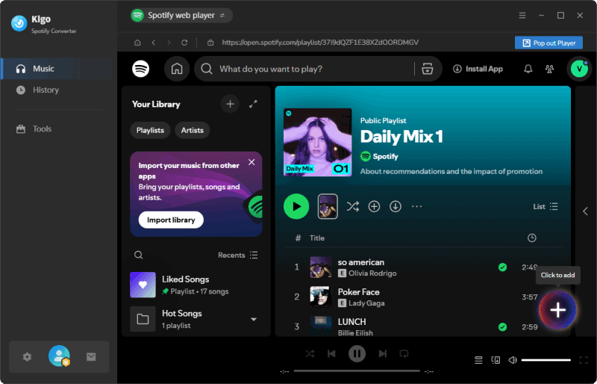Viewport: 597px width, 384px height.
Task: Create a new playlist with the plus icon
Action: click(x=230, y=104)
